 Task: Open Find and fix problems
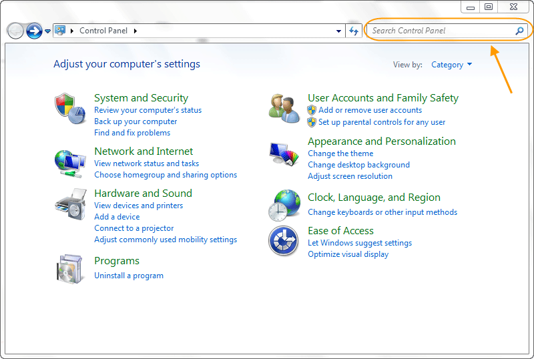(x=132, y=133)
